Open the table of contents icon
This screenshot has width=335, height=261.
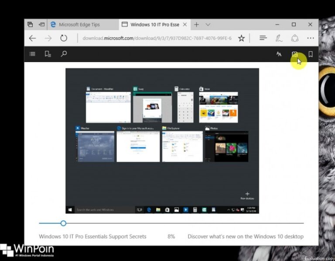click(32, 54)
